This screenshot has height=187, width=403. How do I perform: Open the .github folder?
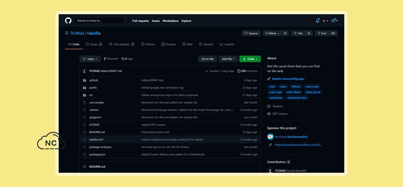(x=93, y=80)
